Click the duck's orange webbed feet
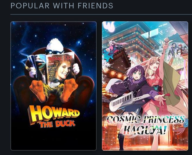192x155 pixels. 54,90
